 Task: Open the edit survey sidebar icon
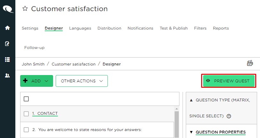pos(7,44)
